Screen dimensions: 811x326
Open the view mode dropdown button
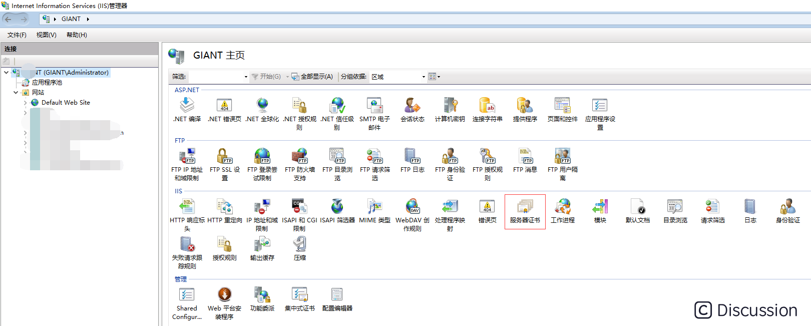tap(434, 77)
